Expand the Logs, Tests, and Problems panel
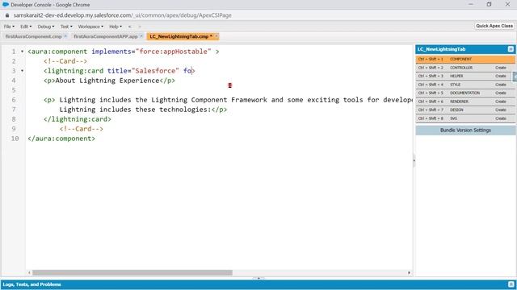Screen dimensions: 517x290 click(x=32, y=284)
